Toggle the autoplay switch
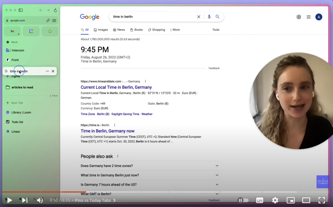Image resolution: width=333 pixels, height=207 pixels. click(x=243, y=200)
